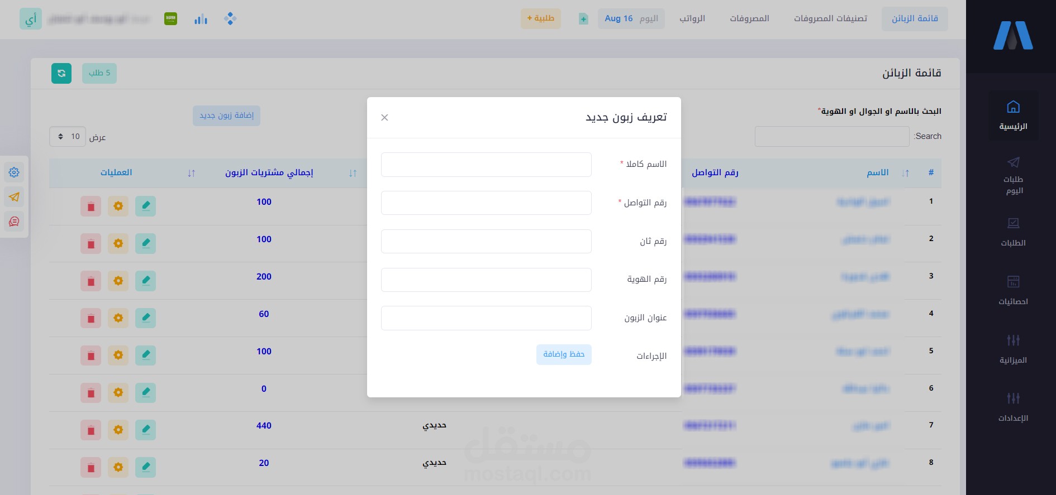Click the رقم ثان input field

pyautogui.click(x=486, y=241)
